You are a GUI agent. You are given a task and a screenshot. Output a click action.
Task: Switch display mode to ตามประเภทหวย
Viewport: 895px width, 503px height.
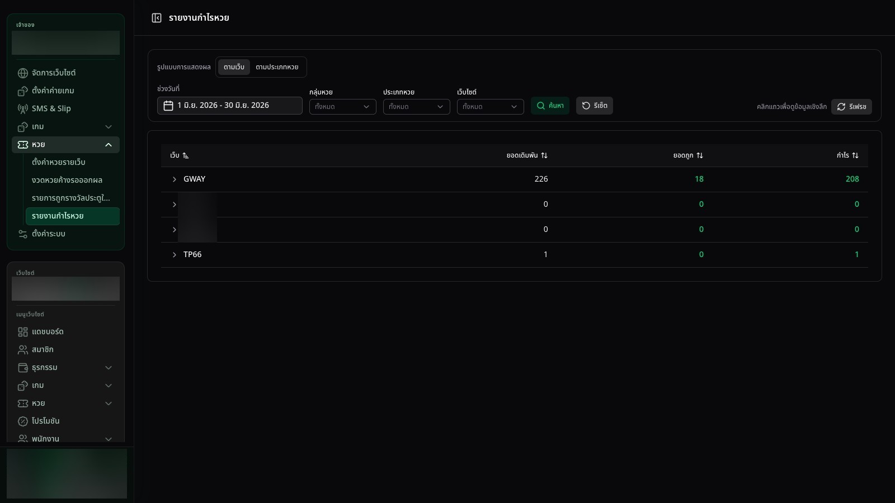pyautogui.click(x=277, y=67)
